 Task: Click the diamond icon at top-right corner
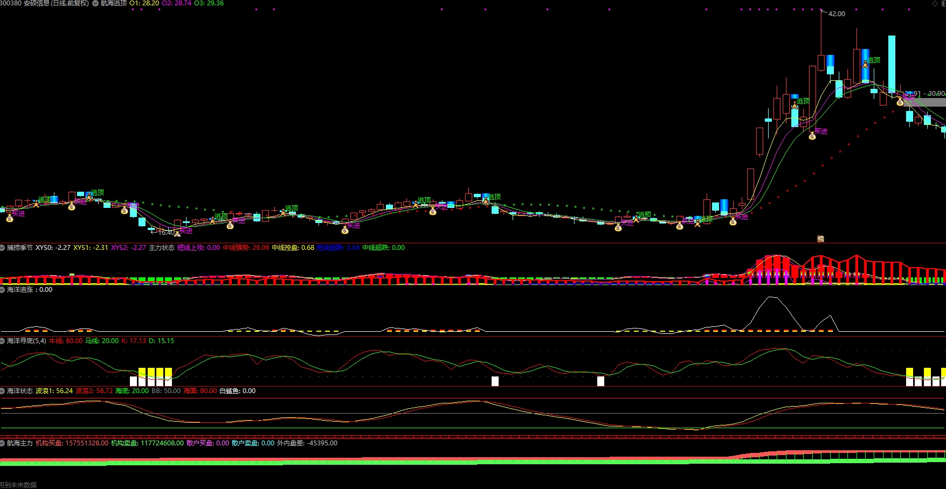935,3
